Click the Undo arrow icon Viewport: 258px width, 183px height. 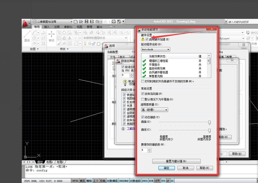click(x=97, y=22)
